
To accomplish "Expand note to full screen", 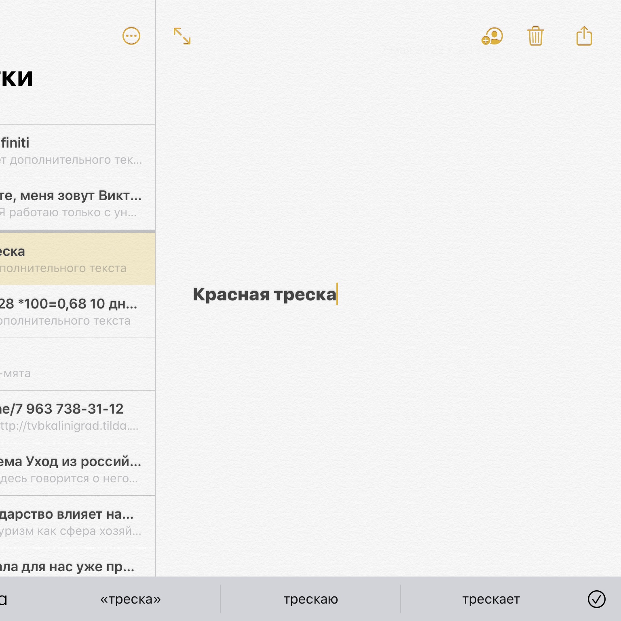I will (182, 36).
